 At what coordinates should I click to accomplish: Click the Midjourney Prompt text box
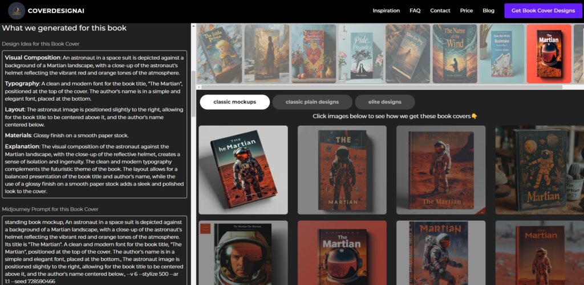click(95, 251)
